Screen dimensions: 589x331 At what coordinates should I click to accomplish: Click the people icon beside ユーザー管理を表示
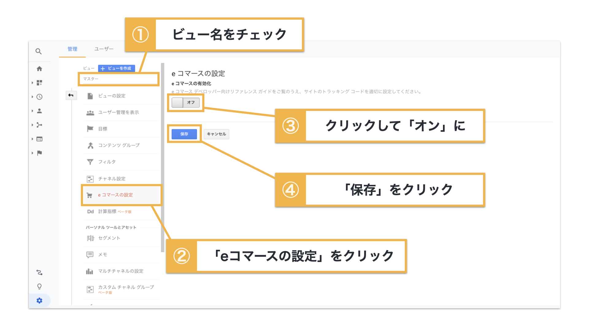click(90, 112)
